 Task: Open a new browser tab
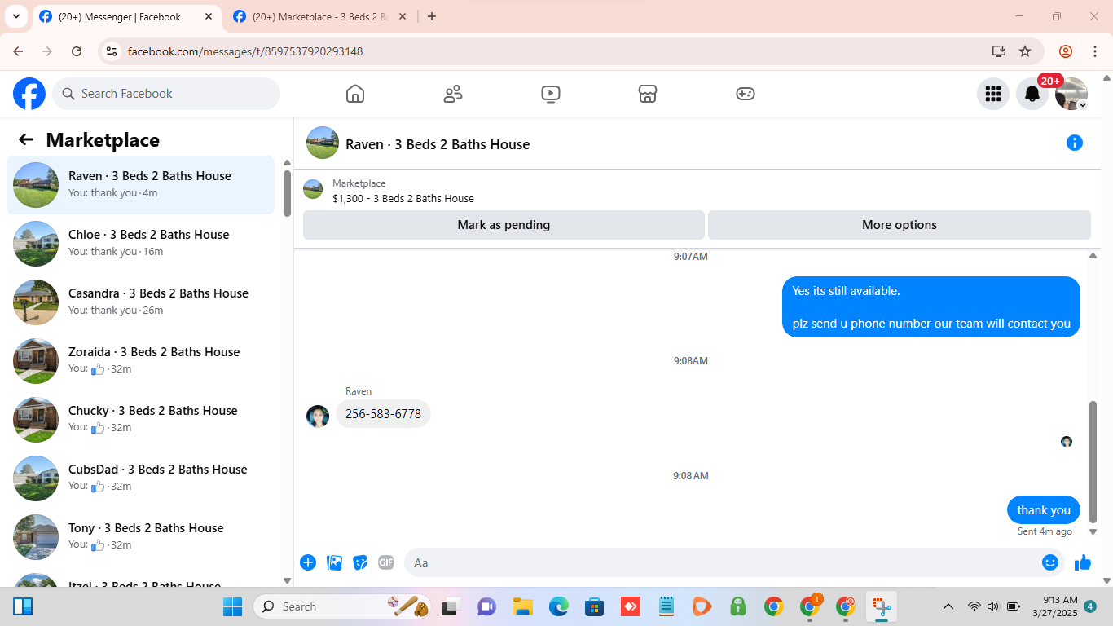pos(432,16)
